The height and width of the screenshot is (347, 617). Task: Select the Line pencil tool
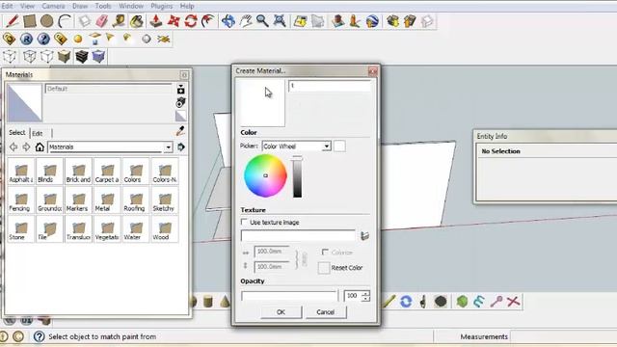coord(12,21)
